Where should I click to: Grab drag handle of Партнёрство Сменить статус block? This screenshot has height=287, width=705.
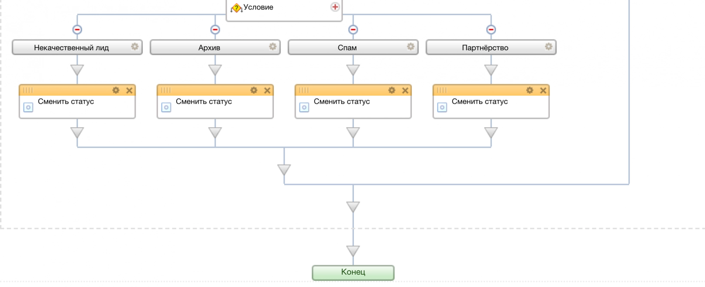(x=442, y=90)
